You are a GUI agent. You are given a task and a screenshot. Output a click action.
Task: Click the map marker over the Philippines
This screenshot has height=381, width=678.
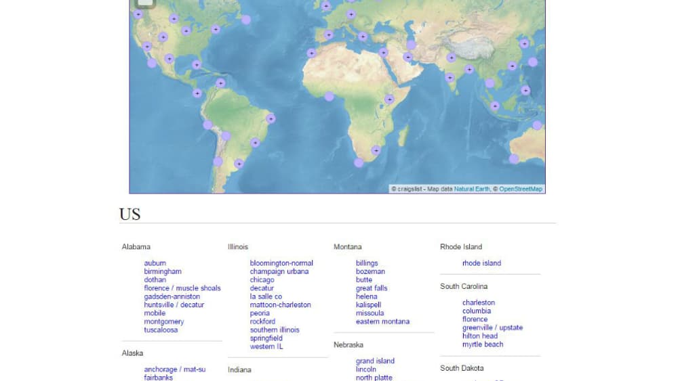coord(525,90)
